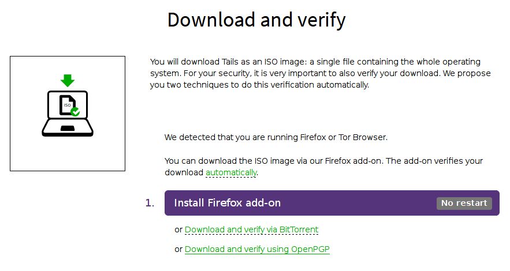Open Download and verify via BitTorrent link
The height and width of the screenshot is (271, 510).
click(251, 229)
